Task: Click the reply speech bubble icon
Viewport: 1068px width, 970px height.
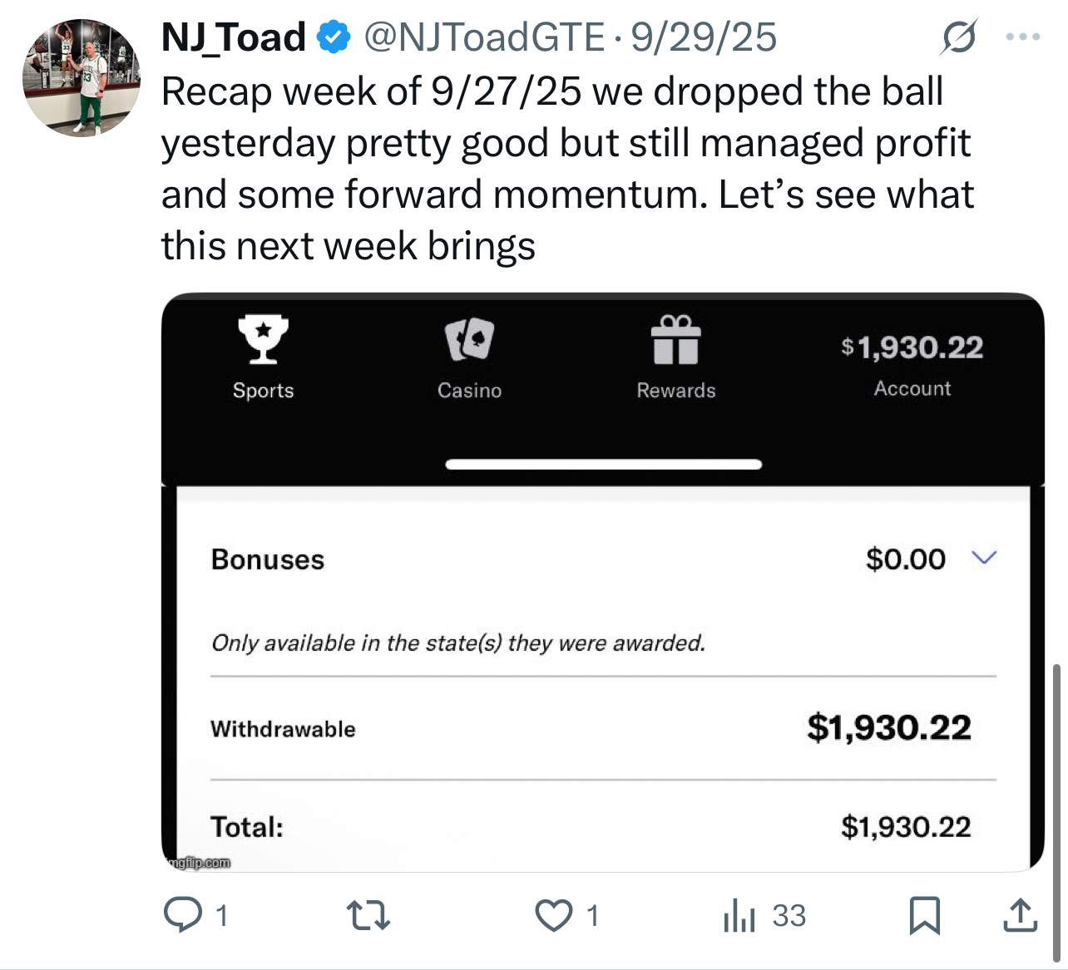Action: pos(183,915)
